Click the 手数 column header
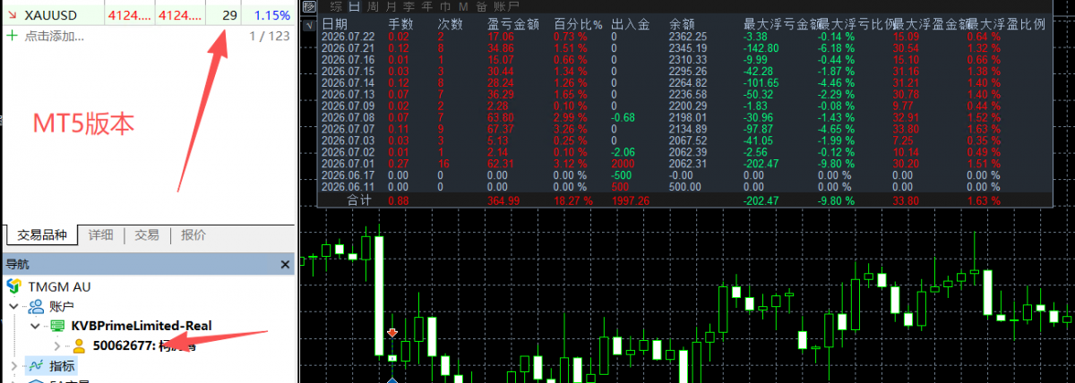 pos(402,23)
